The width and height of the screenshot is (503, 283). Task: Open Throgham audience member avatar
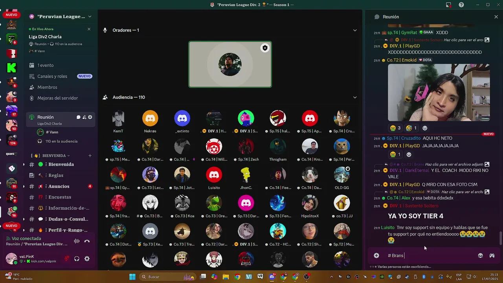pos(278,147)
